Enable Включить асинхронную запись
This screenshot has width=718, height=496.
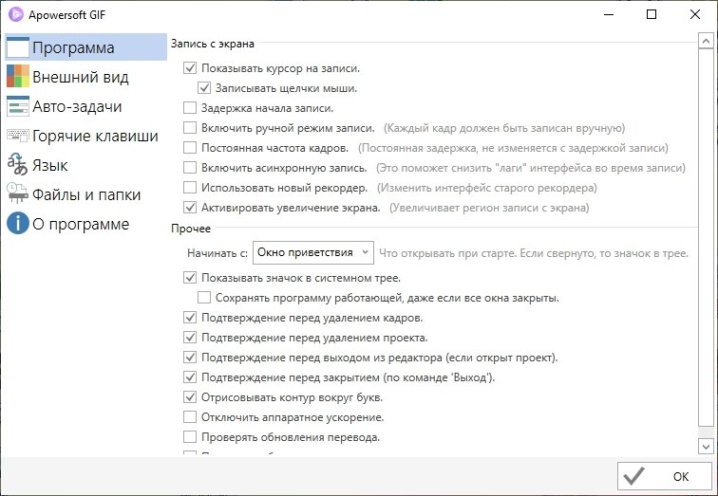[190, 167]
